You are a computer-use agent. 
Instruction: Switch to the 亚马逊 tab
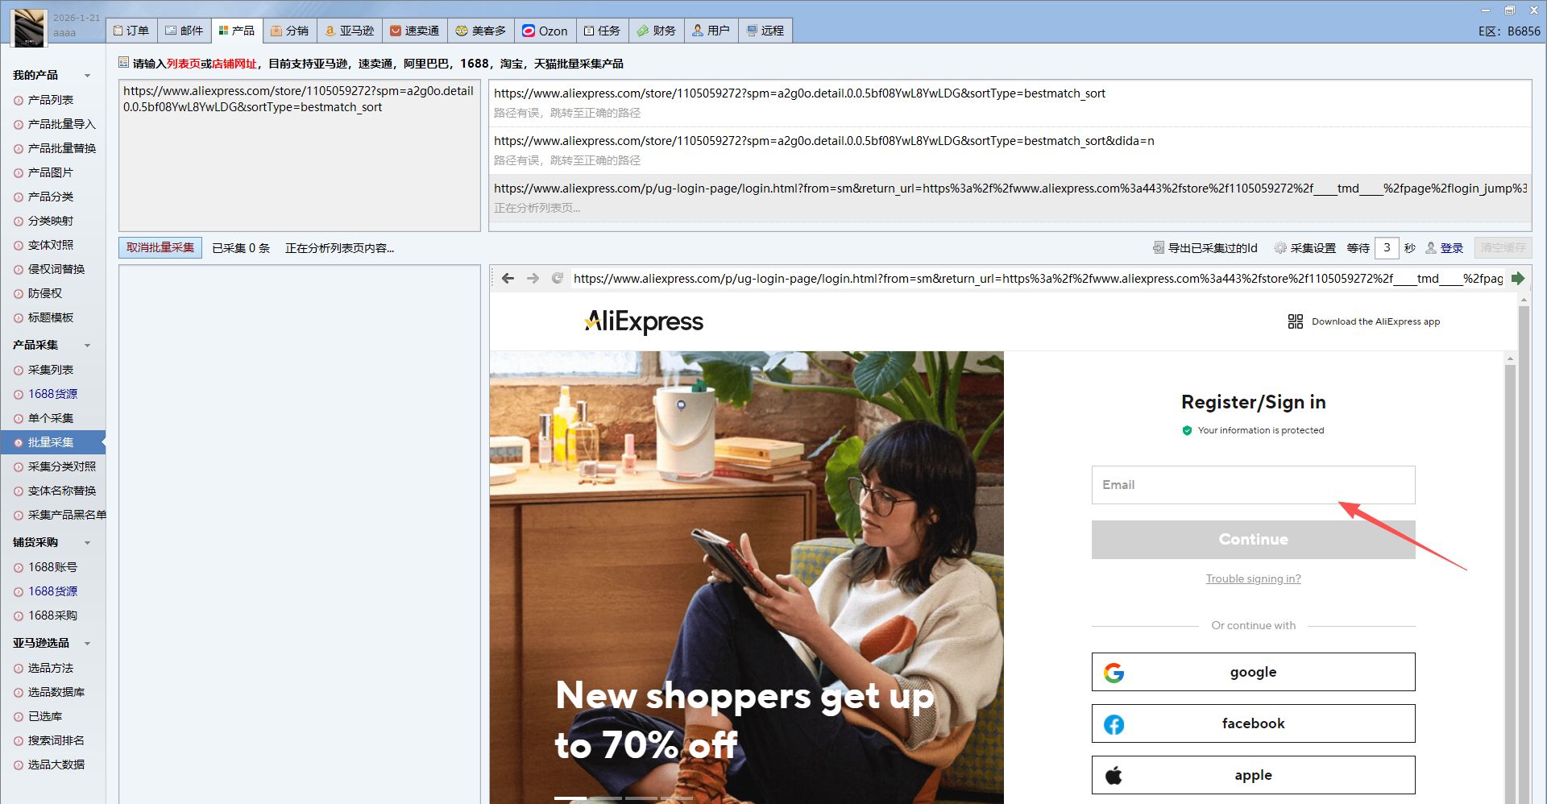350,31
